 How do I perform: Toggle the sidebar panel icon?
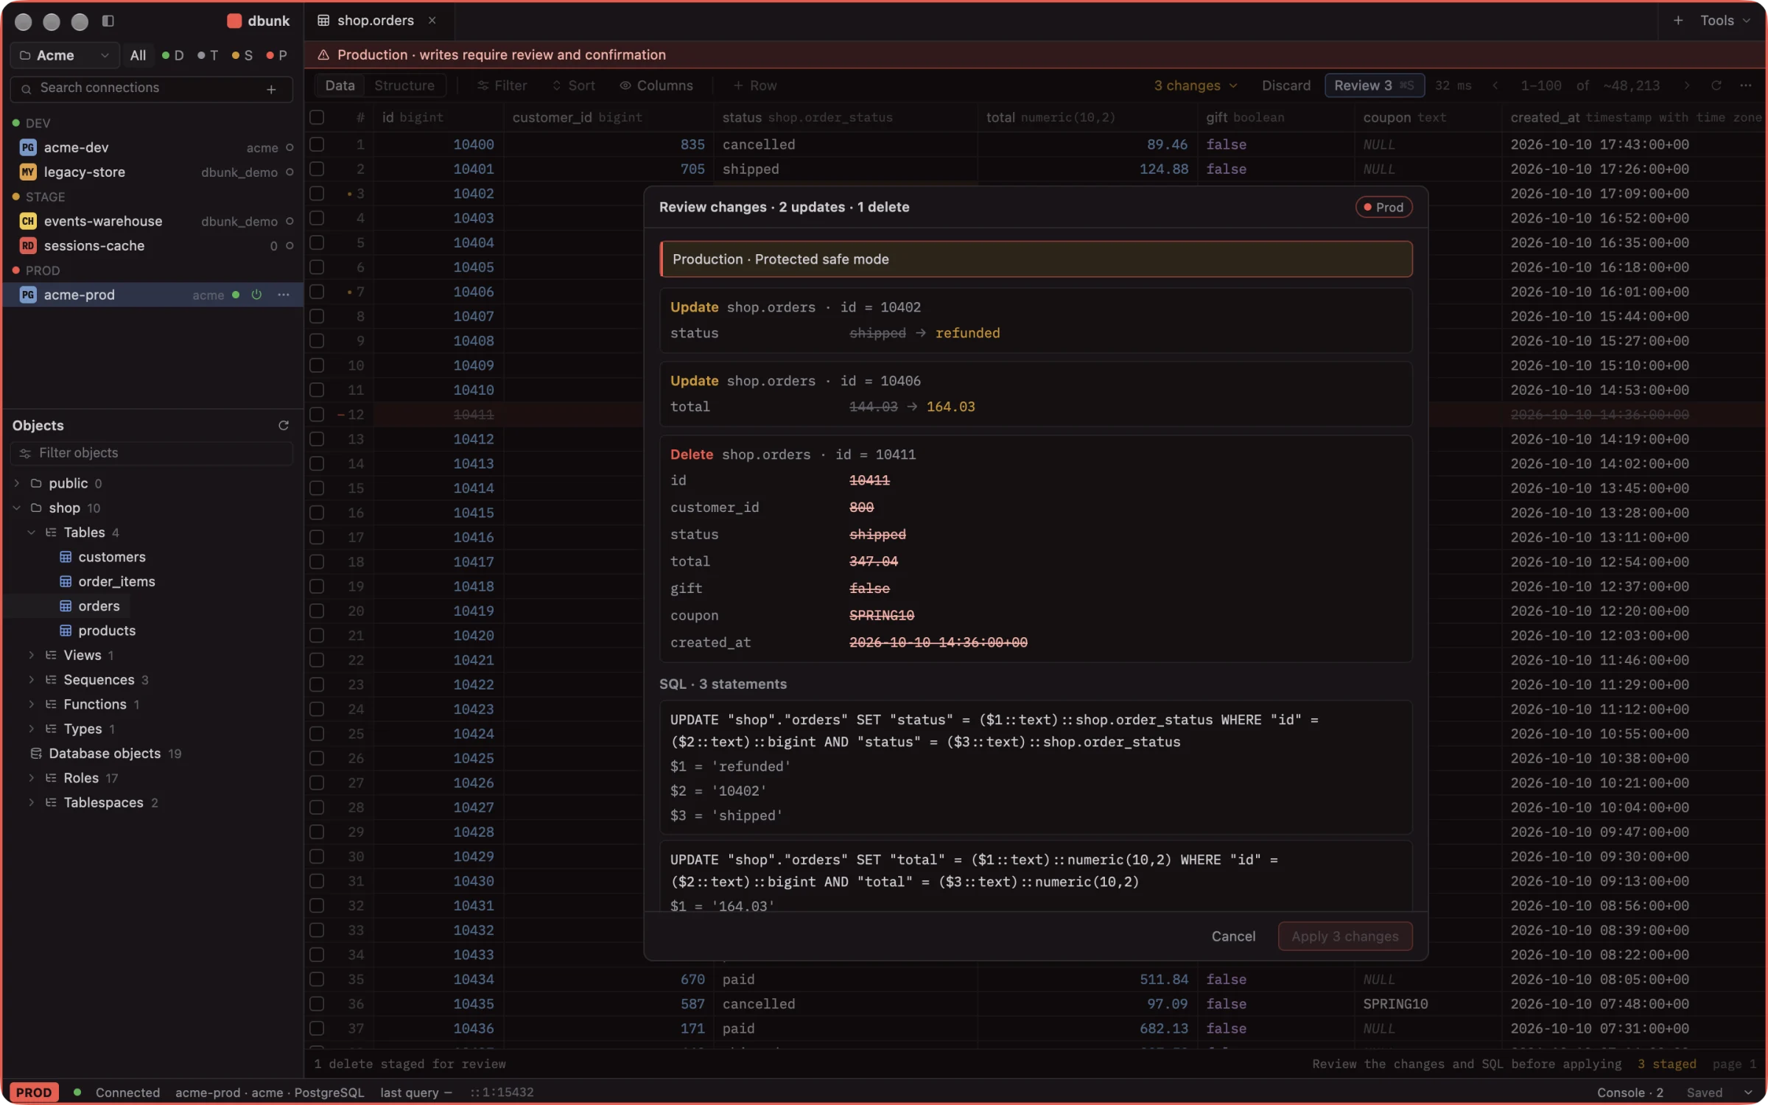[108, 21]
